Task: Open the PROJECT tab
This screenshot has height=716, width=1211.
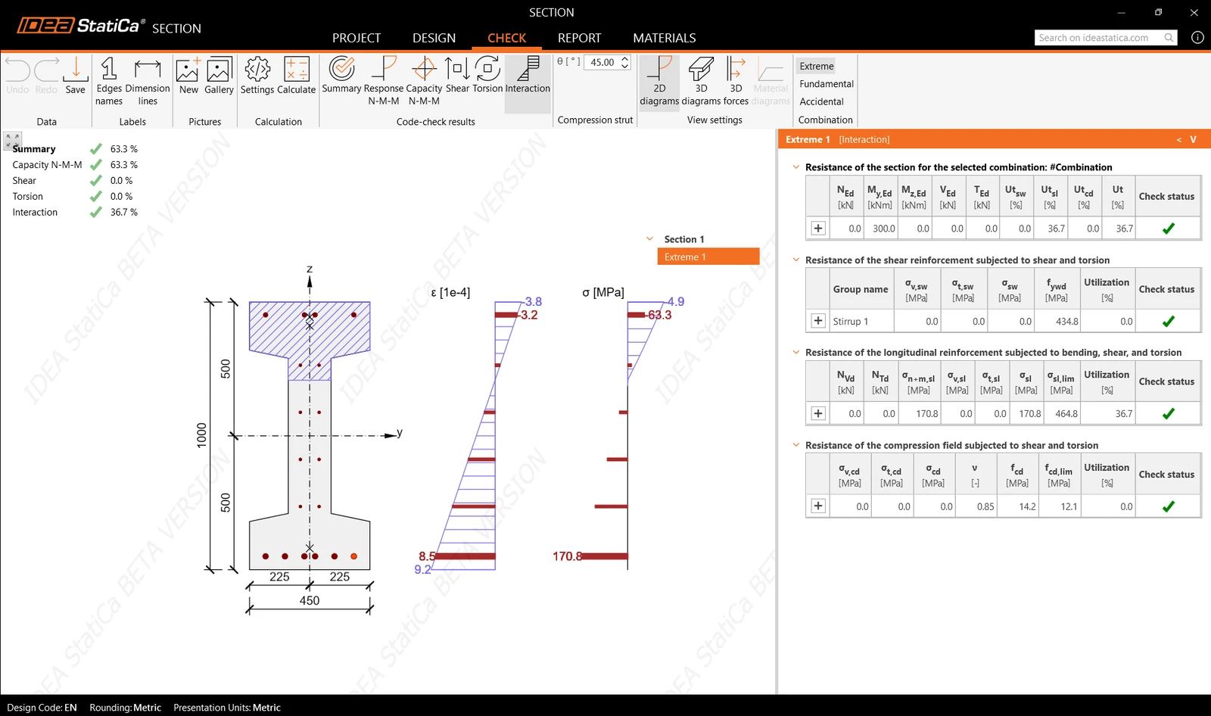Action: coord(356,38)
